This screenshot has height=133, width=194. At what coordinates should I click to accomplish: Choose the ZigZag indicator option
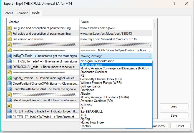pos(85,119)
